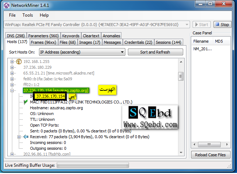237x174 pixels.
Task: Expand the Received packets tree node
Action: coord(19,137)
